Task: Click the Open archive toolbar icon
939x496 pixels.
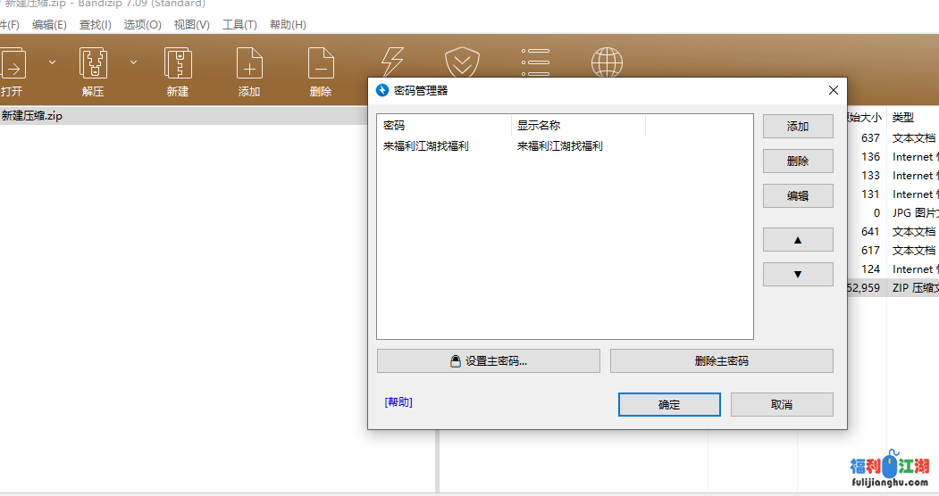Action: tap(13, 64)
